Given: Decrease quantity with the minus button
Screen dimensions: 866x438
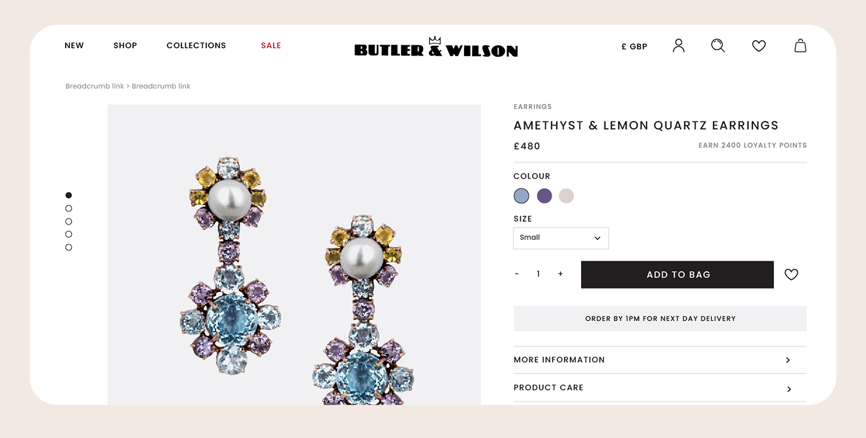Looking at the screenshot, I should (517, 274).
